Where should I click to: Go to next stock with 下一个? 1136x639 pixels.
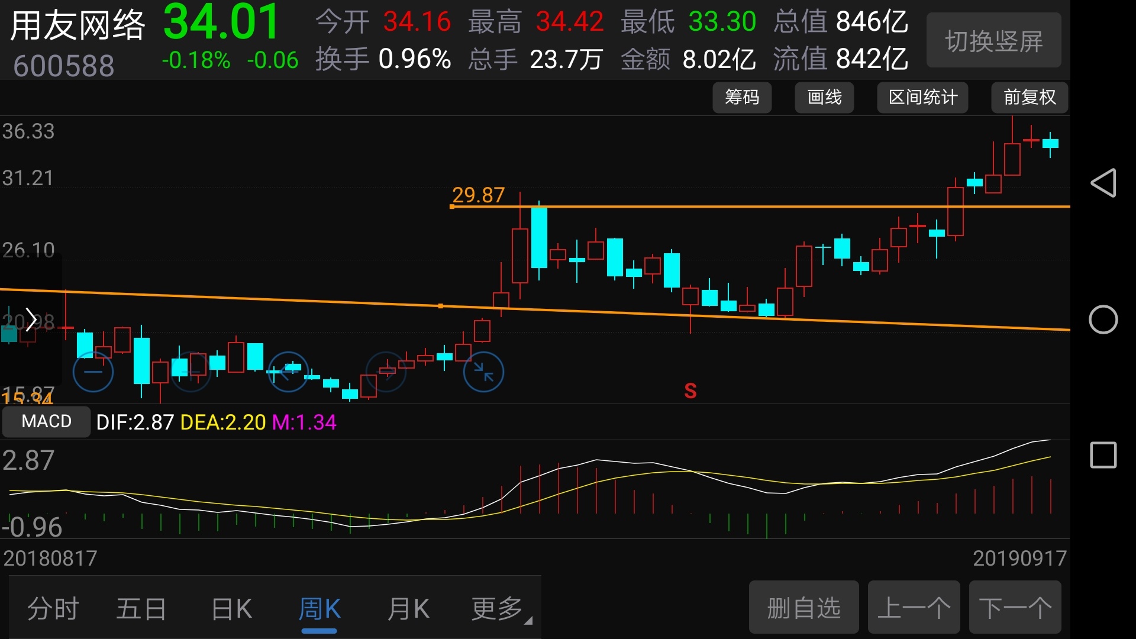coord(1015,608)
